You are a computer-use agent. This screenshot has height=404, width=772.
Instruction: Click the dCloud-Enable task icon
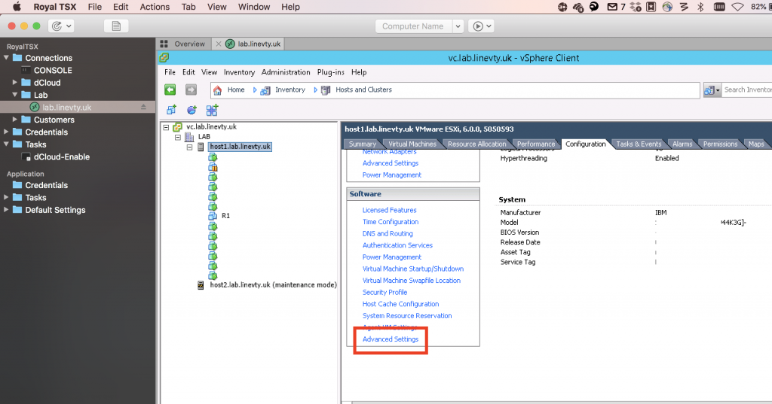pyautogui.click(x=26, y=156)
